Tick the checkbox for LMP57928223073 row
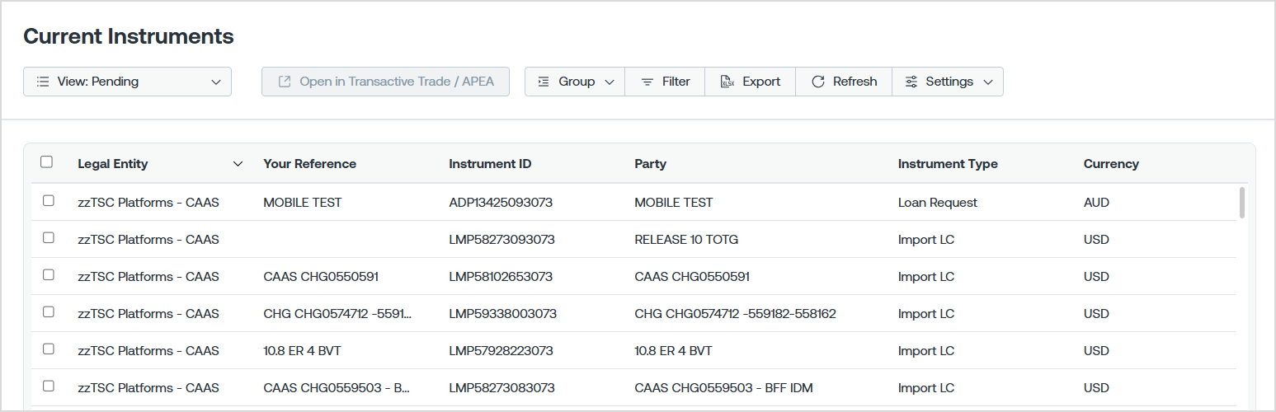This screenshot has height=412, width=1276. point(49,349)
